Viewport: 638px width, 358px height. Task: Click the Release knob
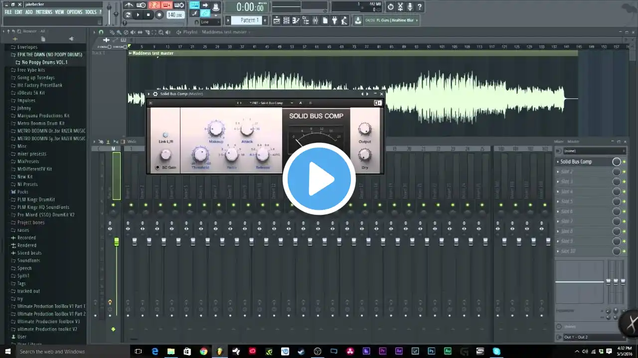[x=262, y=155]
